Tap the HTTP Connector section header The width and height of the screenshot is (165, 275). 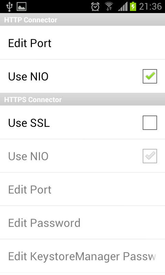click(x=82, y=20)
